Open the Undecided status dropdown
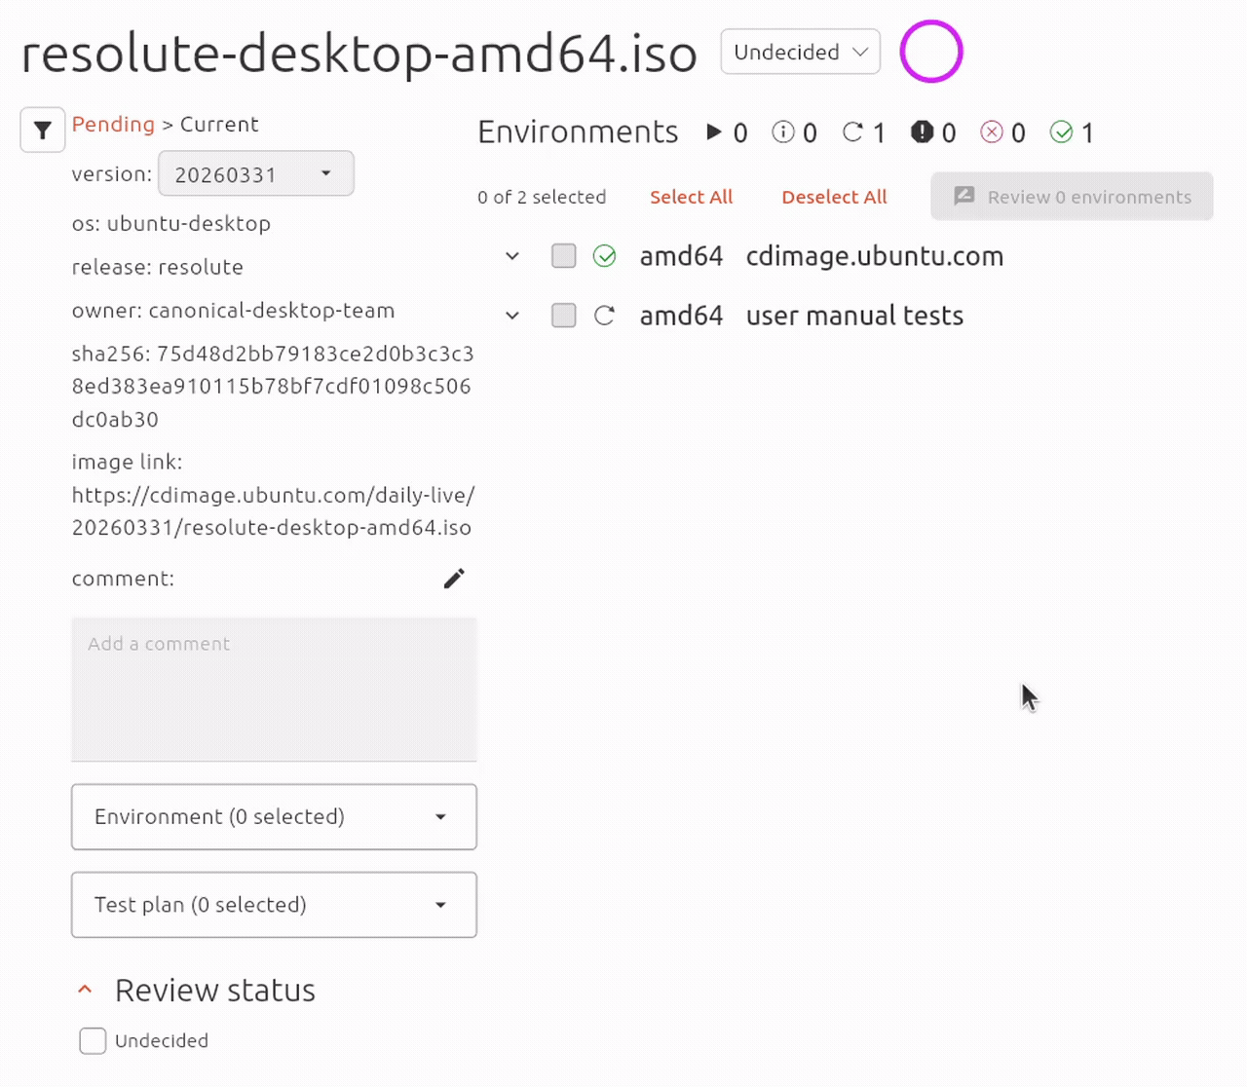 (x=800, y=52)
